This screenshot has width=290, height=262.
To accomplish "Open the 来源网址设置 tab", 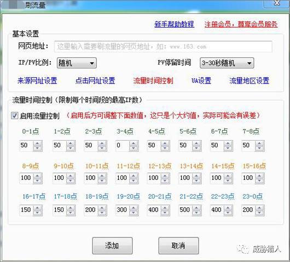I will pos(37,80).
